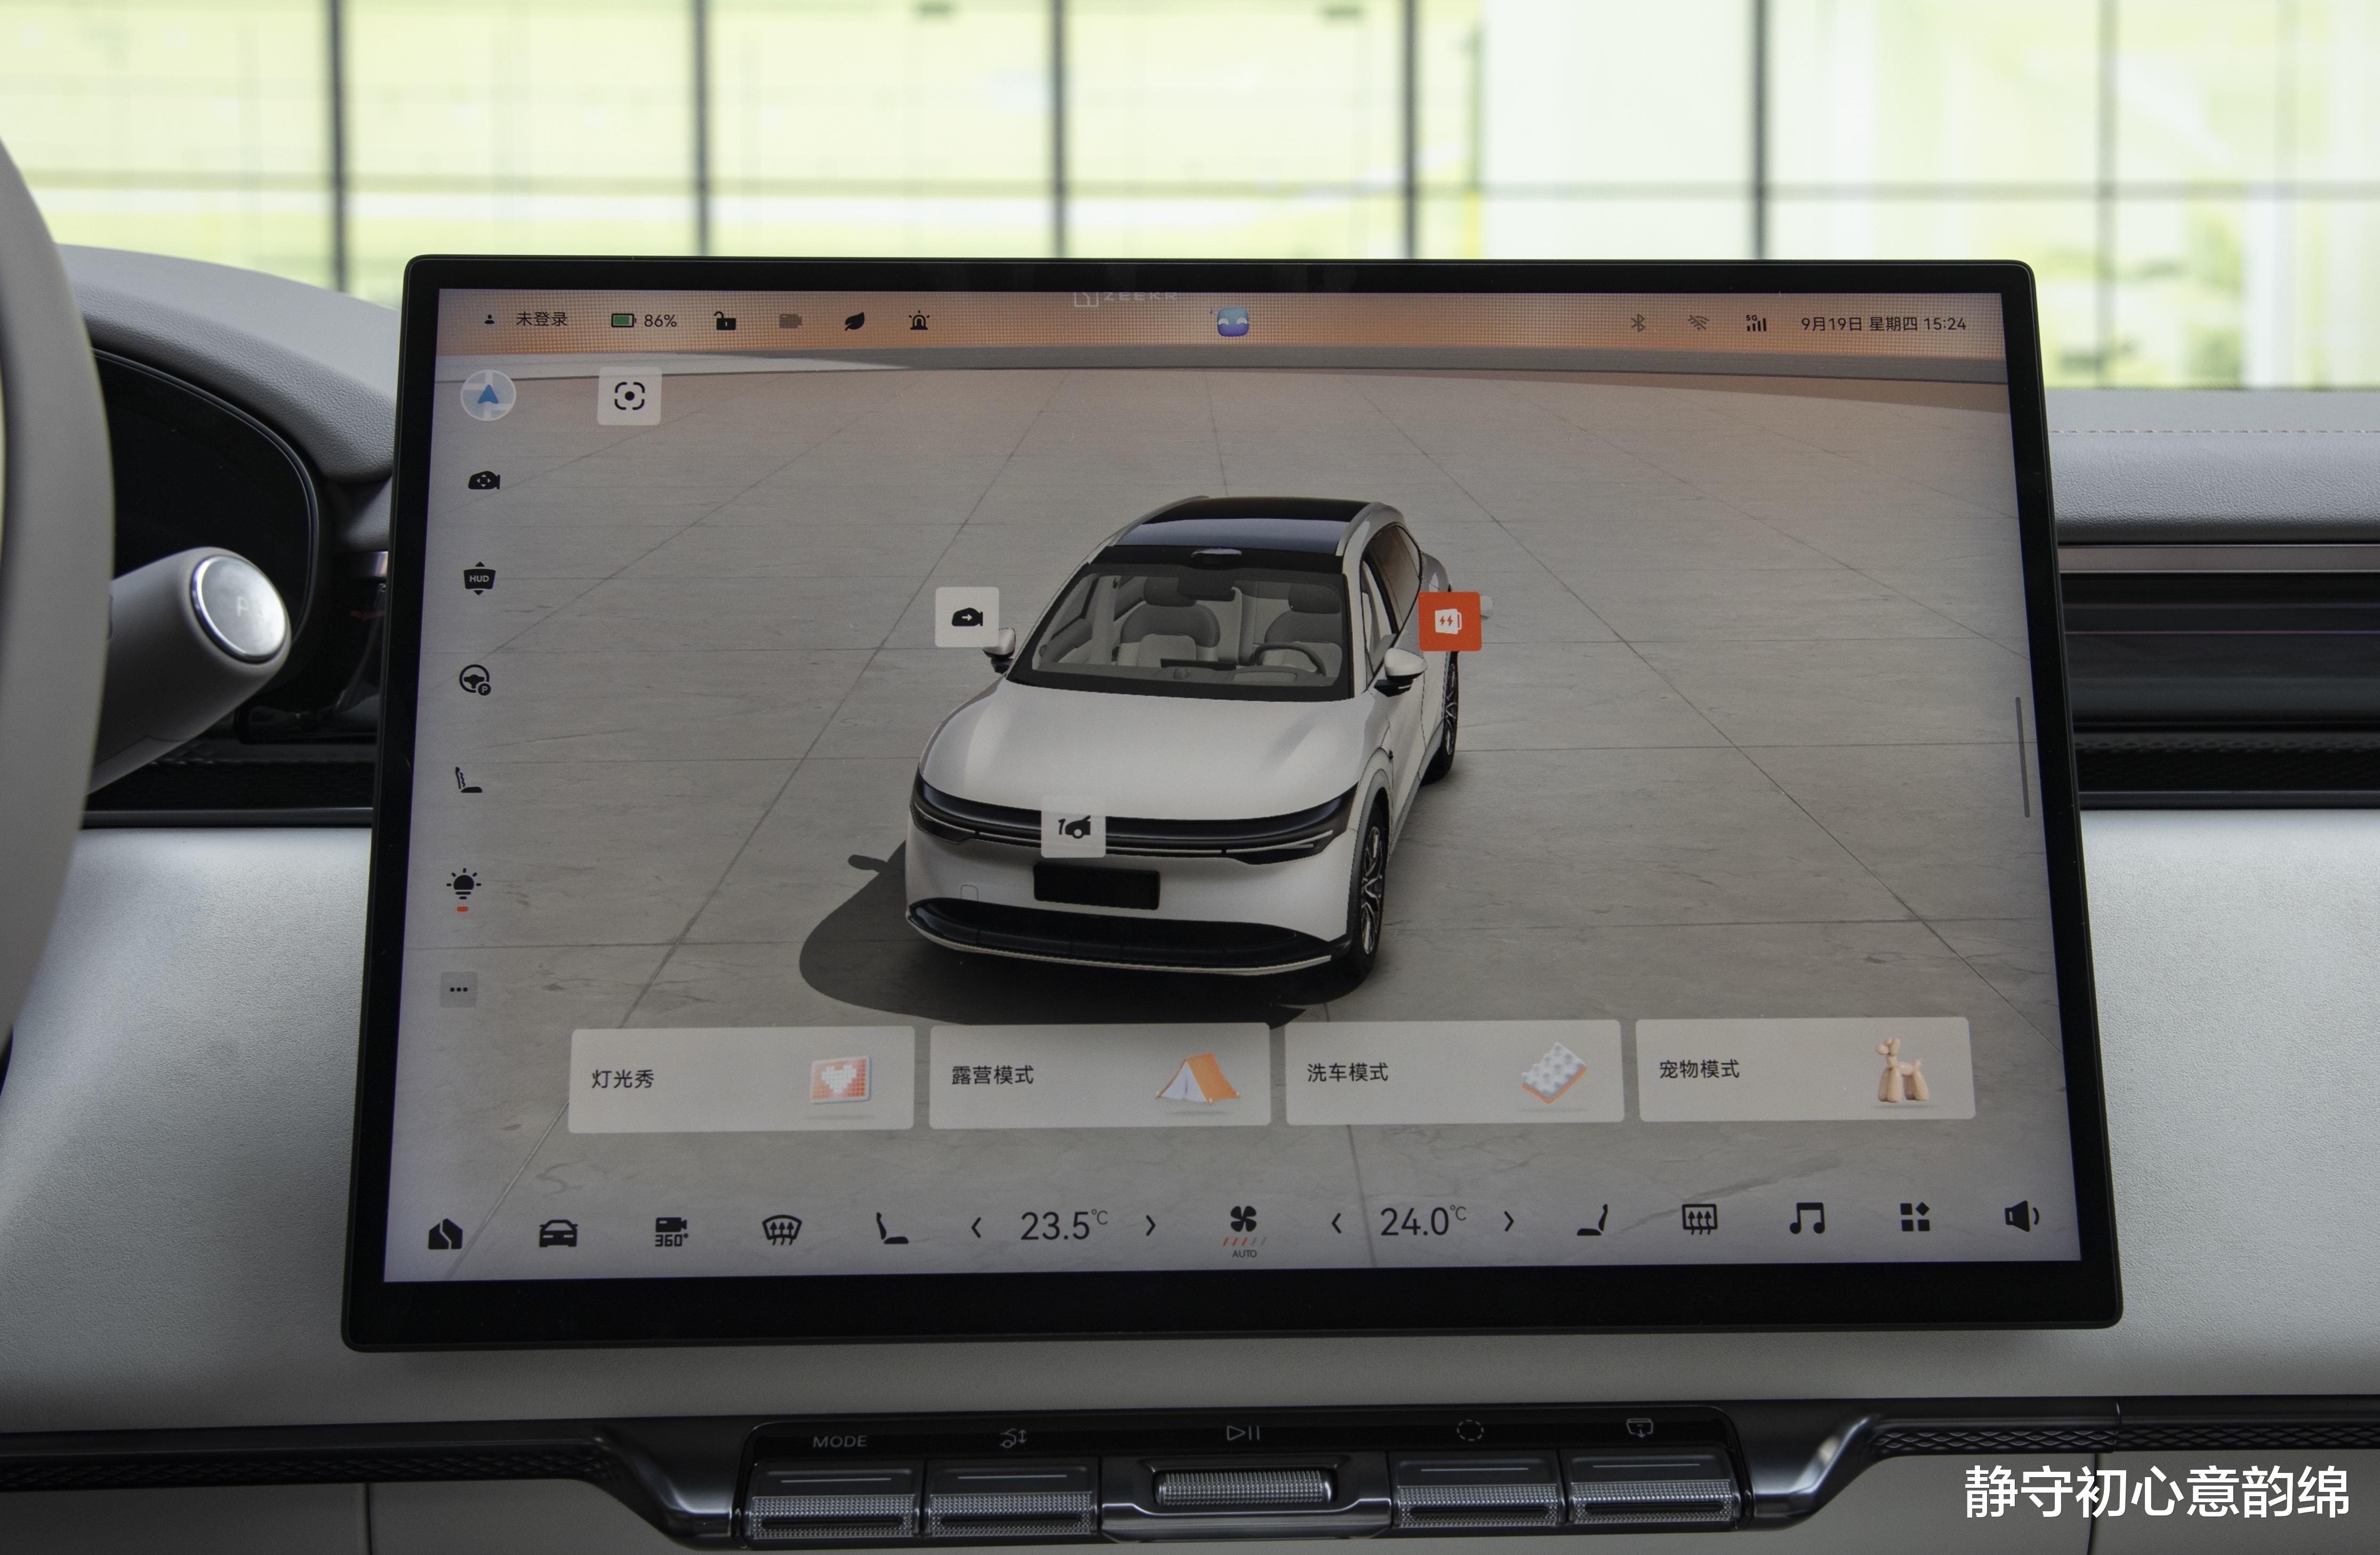
Task: Open the app grid icon in dock
Action: pyautogui.click(x=1914, y=1217)
